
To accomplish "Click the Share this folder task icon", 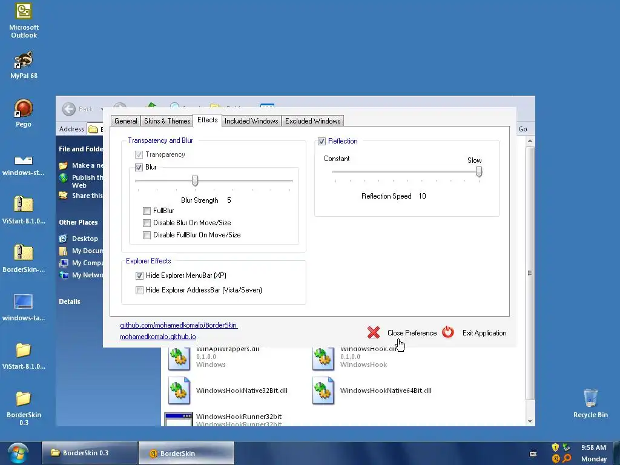I will pos(63,196).
